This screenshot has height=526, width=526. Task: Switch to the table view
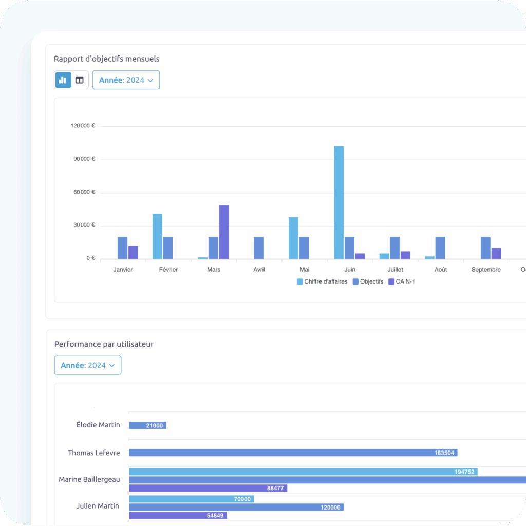click(x=80, y=80)
